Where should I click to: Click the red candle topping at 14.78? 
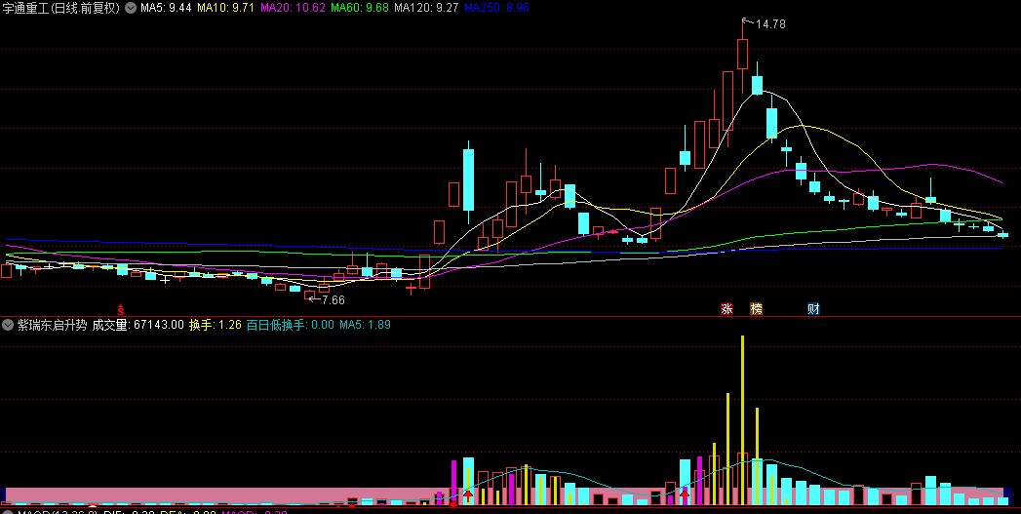click(742, 54)
